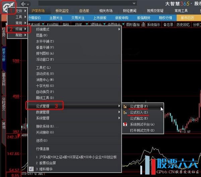Expand 数据管理 submenu arrow

(x=119, y=112)
